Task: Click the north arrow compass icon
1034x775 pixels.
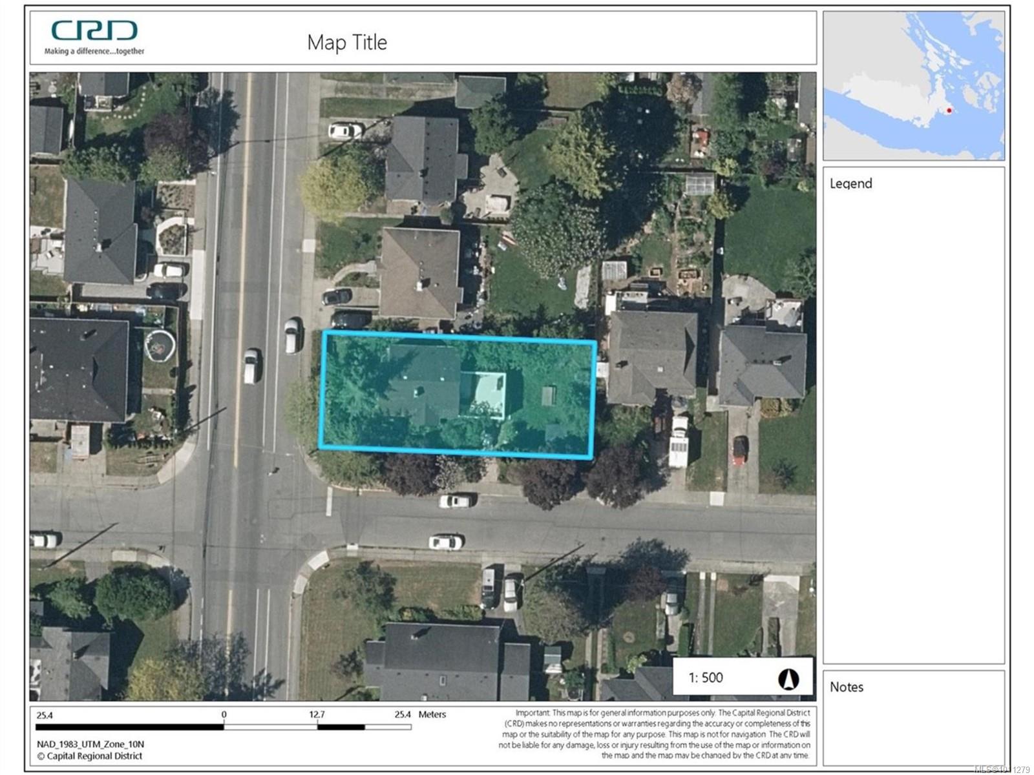Action: (x=788, y=679)
